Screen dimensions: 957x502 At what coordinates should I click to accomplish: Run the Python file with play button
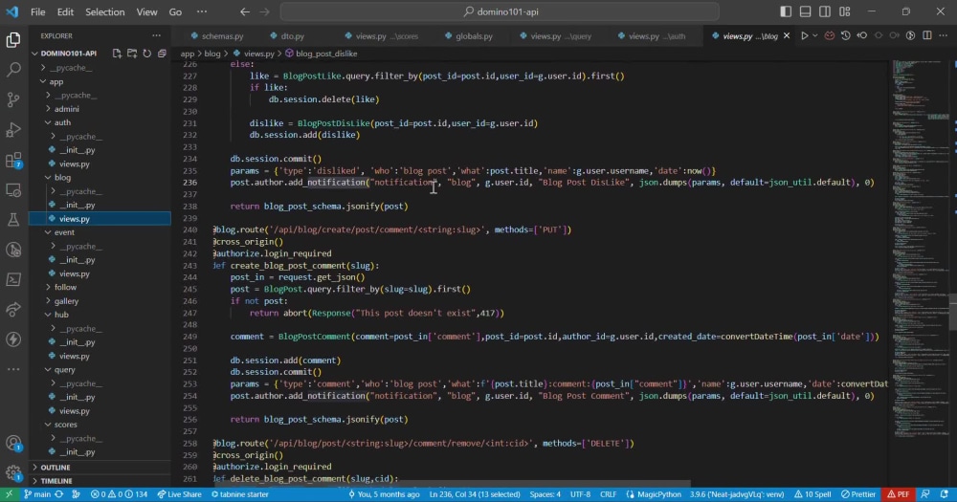point(805,36)
